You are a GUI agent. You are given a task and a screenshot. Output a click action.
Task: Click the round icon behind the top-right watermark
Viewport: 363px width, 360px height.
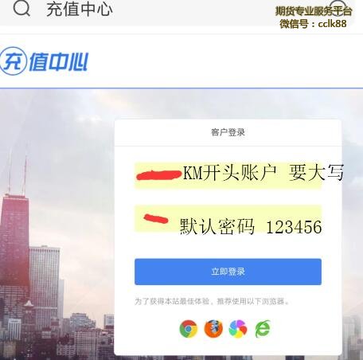click(338, 6)
